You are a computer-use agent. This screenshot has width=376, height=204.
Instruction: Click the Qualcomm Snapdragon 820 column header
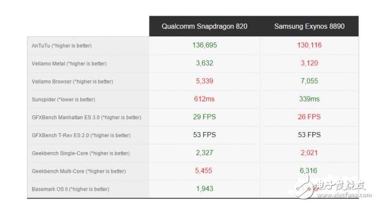tap(204, 26)
